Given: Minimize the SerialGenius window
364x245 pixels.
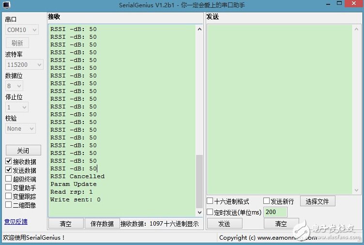Looking at the screenshot, I should pyautogui.click(x=328, y=4).
